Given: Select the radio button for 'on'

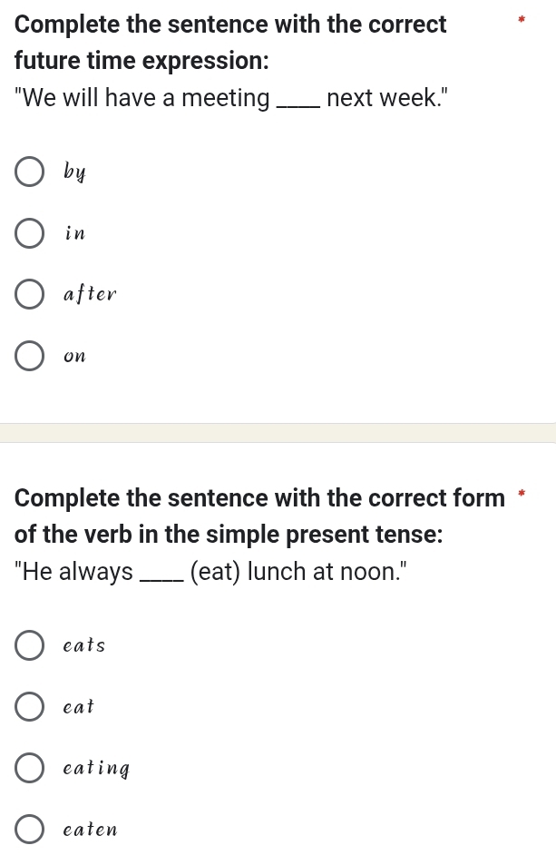Looking at the screenshot, I should click(x=30, y=356).
